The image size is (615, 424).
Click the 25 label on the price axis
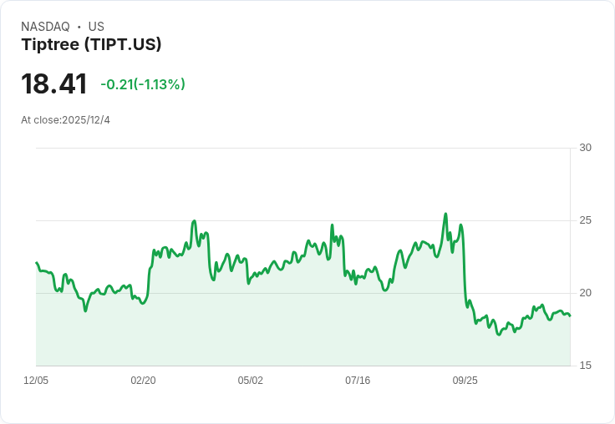pos(585,220)
